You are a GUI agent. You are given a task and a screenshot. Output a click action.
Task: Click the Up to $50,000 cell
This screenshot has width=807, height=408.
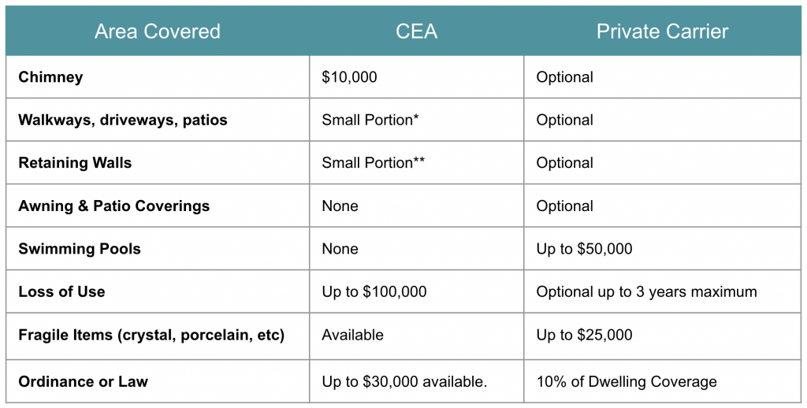(584, 249)
